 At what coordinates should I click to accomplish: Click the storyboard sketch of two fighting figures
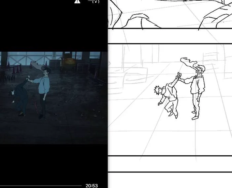180,89
